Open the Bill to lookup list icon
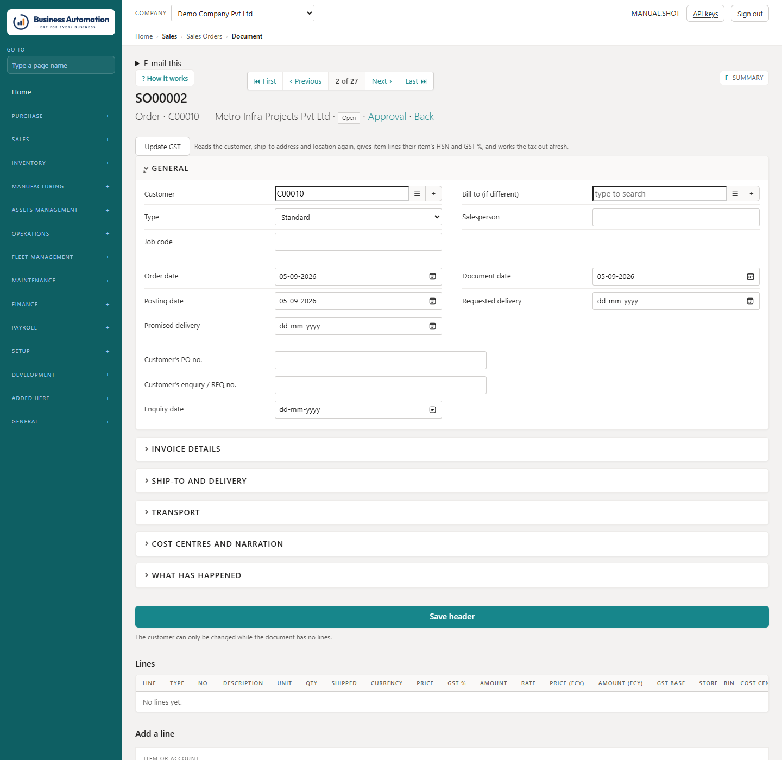 click(735, 194)
